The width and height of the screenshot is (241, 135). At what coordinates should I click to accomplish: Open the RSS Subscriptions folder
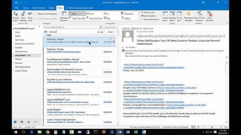tap(23, 67)
